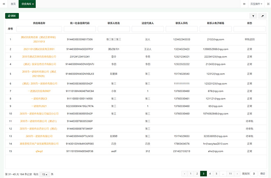Image resolution: width=271 pixels, height=178 pixels.
Task: Click the filter funnel icon
Action: pos(253,16)
